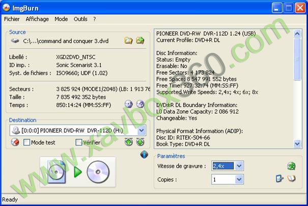This screenshot has height=206, width=308.
Task: Click the queue/log window icon in Paramètres
Action: [279, 179]
